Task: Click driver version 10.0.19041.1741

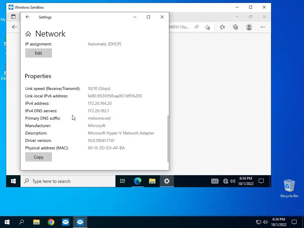Action: 101,140
